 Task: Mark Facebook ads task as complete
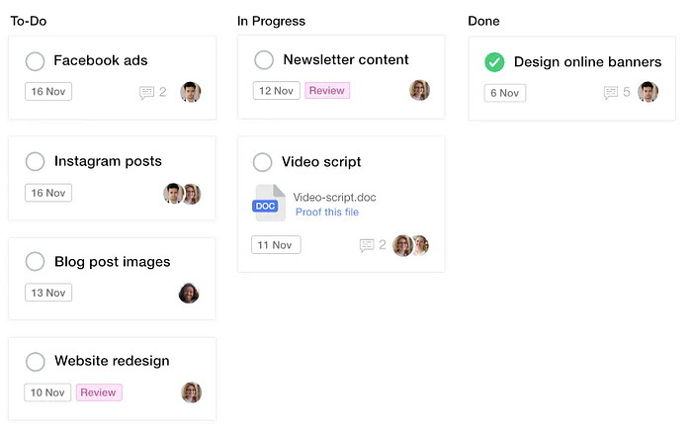pyautogui.click(x=35, y=61)
